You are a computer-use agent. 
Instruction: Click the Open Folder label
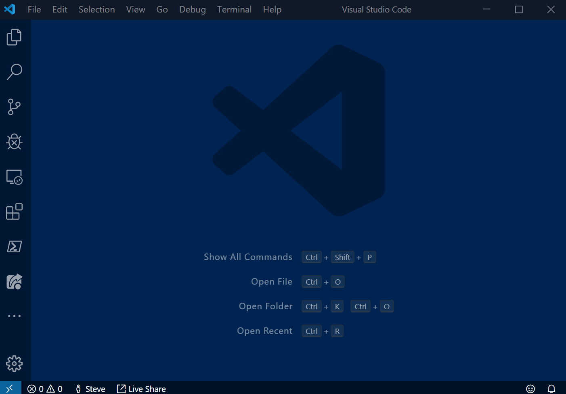[x=266, y=306]
